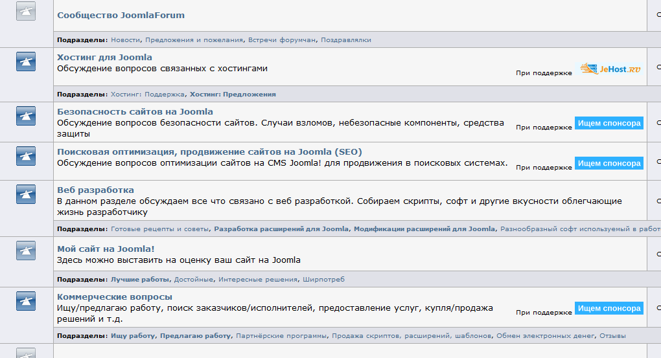The width and height of the screenshot is (661, 358).
Task: Click the status icon beside Коммерческие вопросы
Action: point(26,300)
